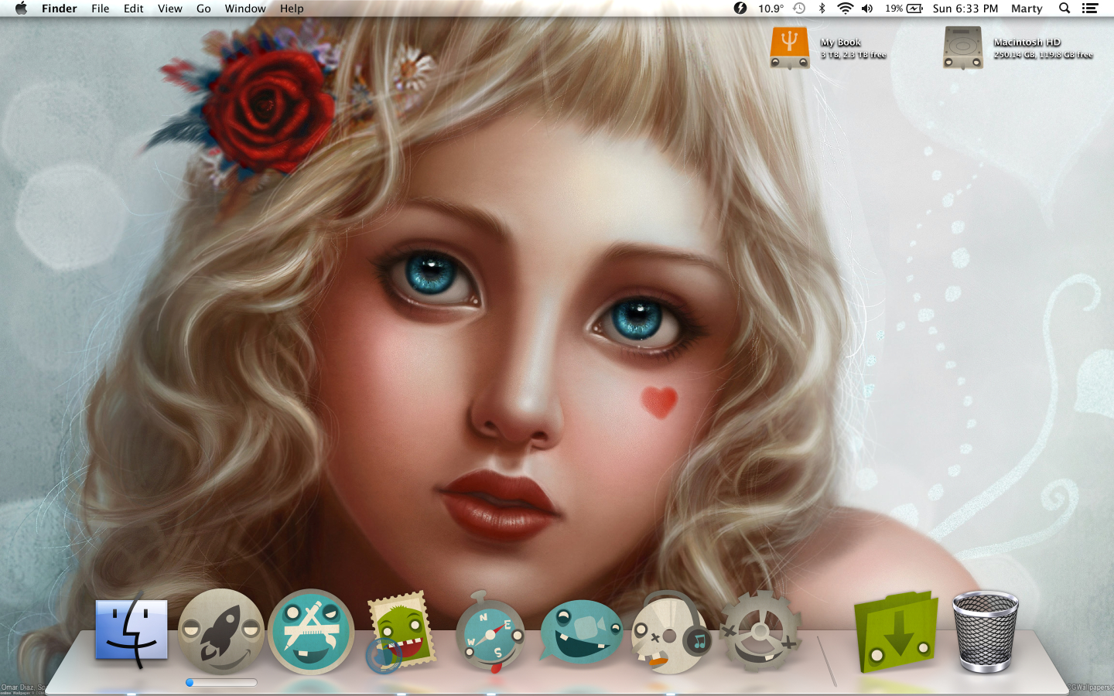Click the 10.9° temperature readout
The height and width of the screenshot is (696, 1114).
[771, 9]
